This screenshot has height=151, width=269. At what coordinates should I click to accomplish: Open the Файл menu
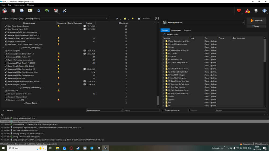(3, 5)
